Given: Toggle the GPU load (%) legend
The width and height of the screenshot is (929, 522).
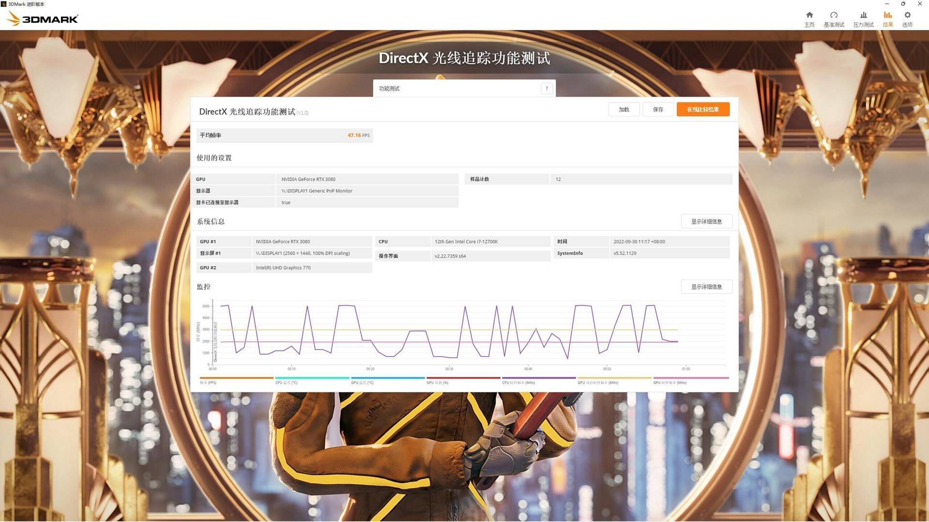Looking at the screenshot, I should (463, 380).
